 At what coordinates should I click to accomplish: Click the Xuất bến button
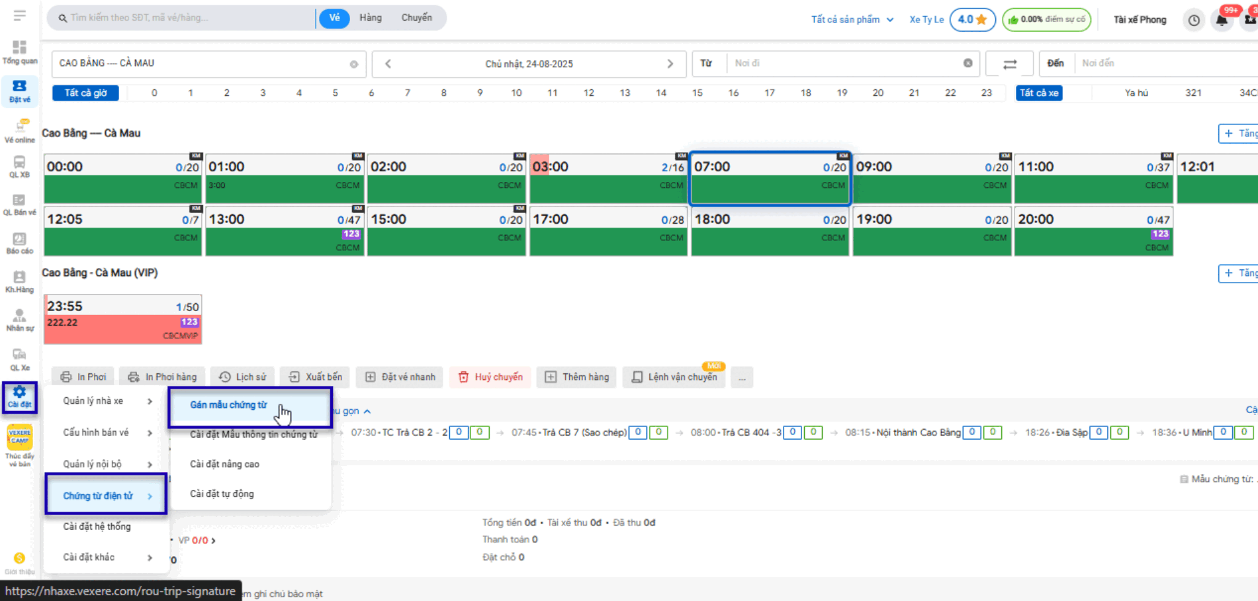(x=315, y=377)
